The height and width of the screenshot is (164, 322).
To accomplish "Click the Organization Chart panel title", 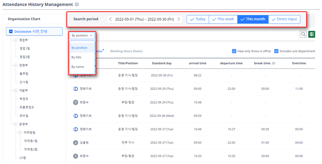I will pos(24,19).
